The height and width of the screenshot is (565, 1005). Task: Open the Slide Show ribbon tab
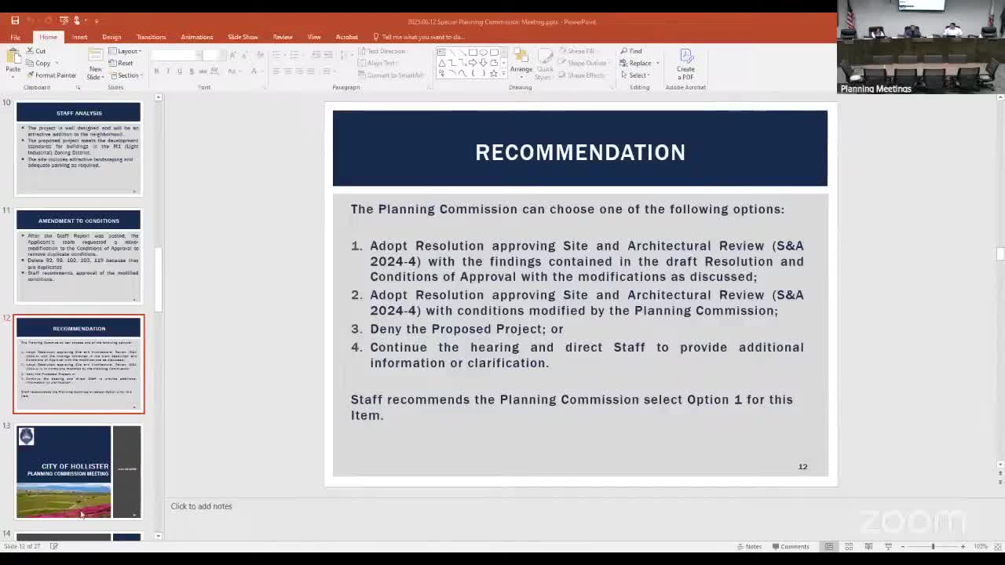click(243, 37)
